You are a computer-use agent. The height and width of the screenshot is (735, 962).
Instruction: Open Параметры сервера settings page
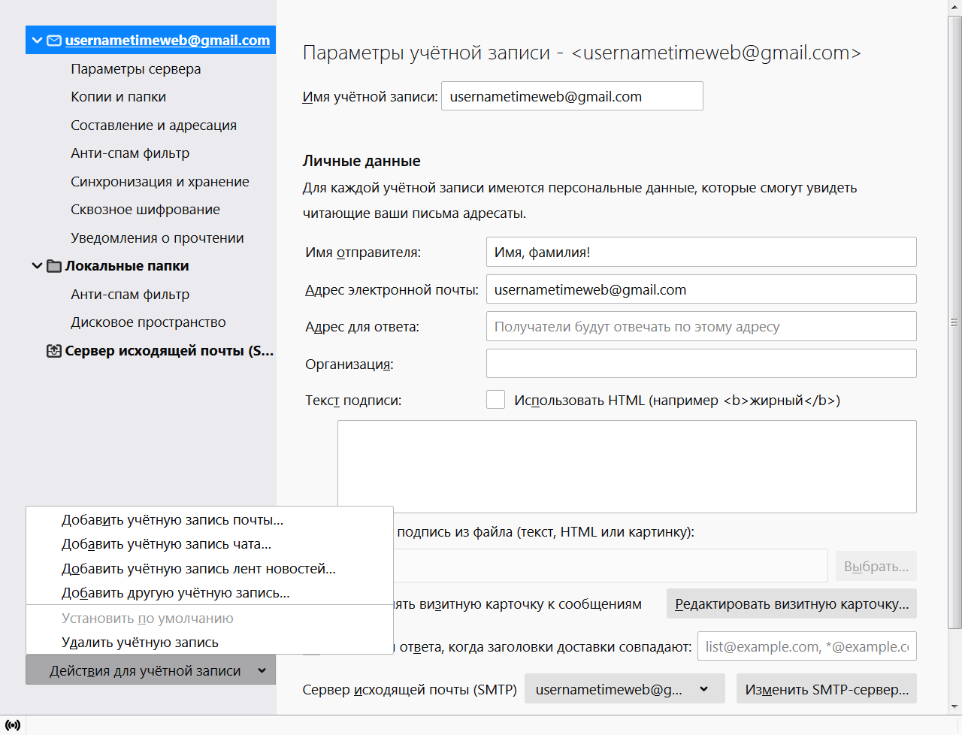coord(135,69)
